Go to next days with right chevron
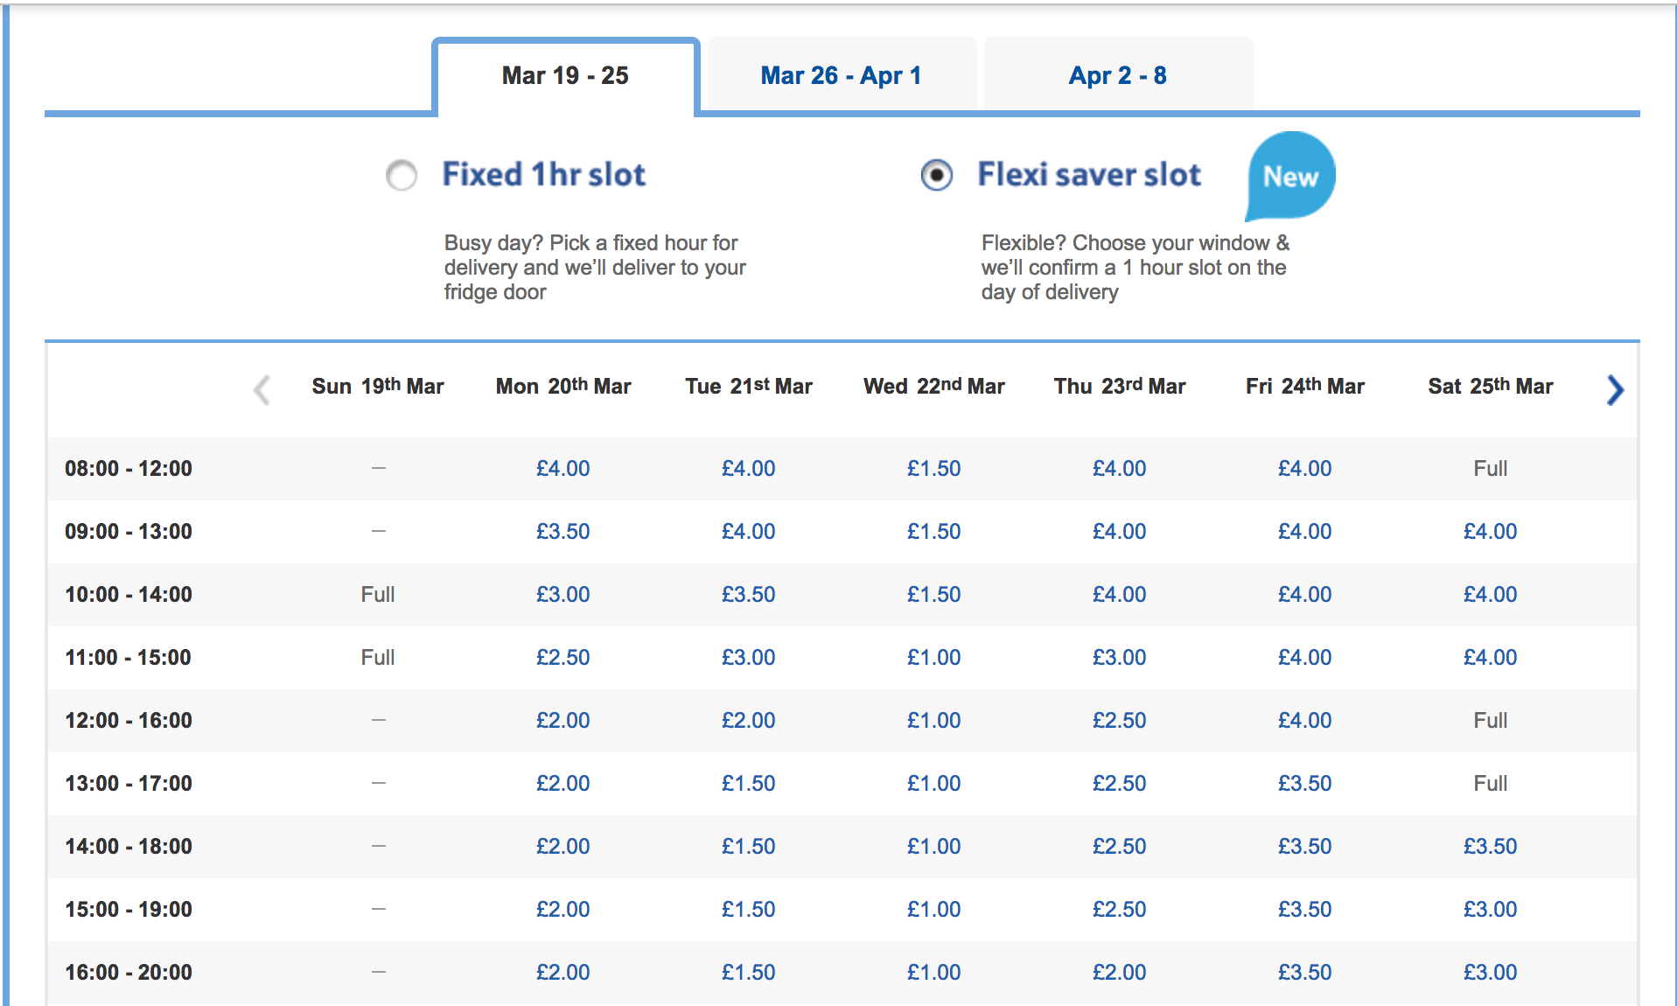This screenshot has width=1677, height=1006. point(1615,389)
